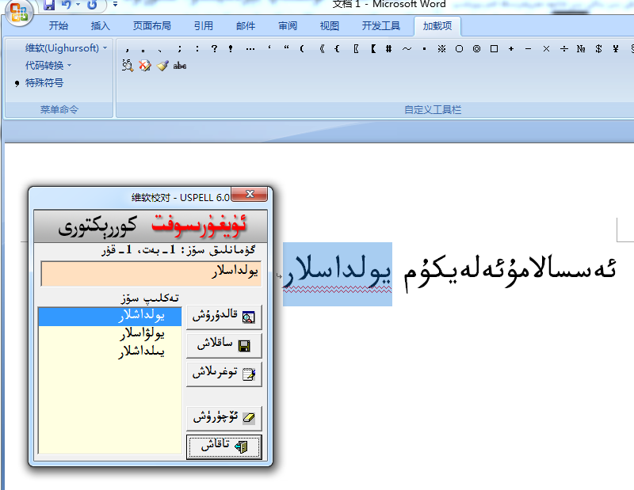Save document via quick access toolbar
This screenshot has height=490, width=634.
click(x=49, y=5)
